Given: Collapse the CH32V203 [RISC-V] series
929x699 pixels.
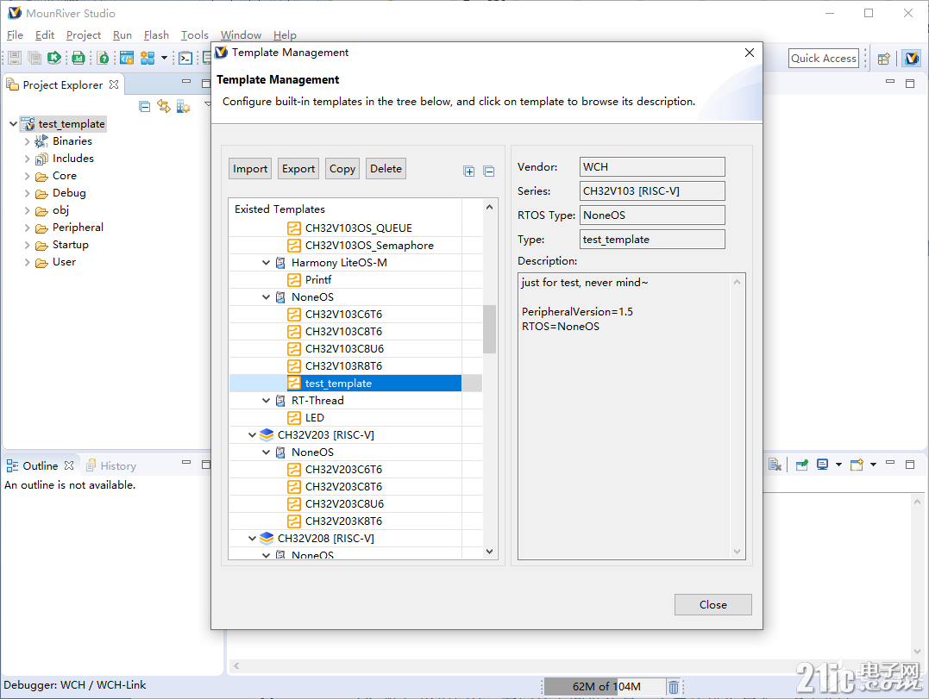Looking at the screenshot, I should (252, 435).
